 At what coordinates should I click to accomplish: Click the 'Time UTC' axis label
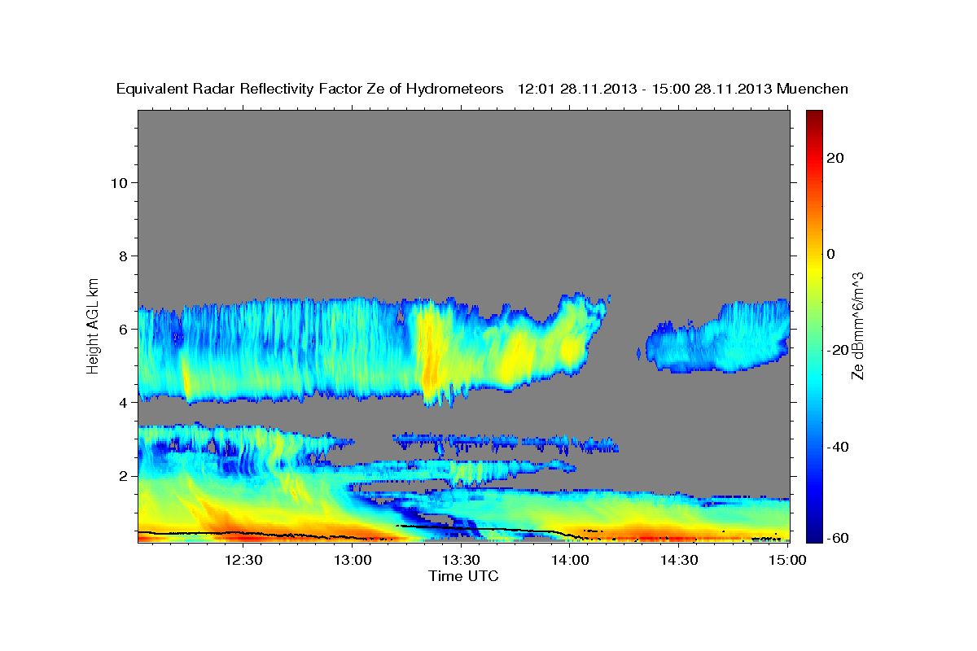[x=463, y=576]
